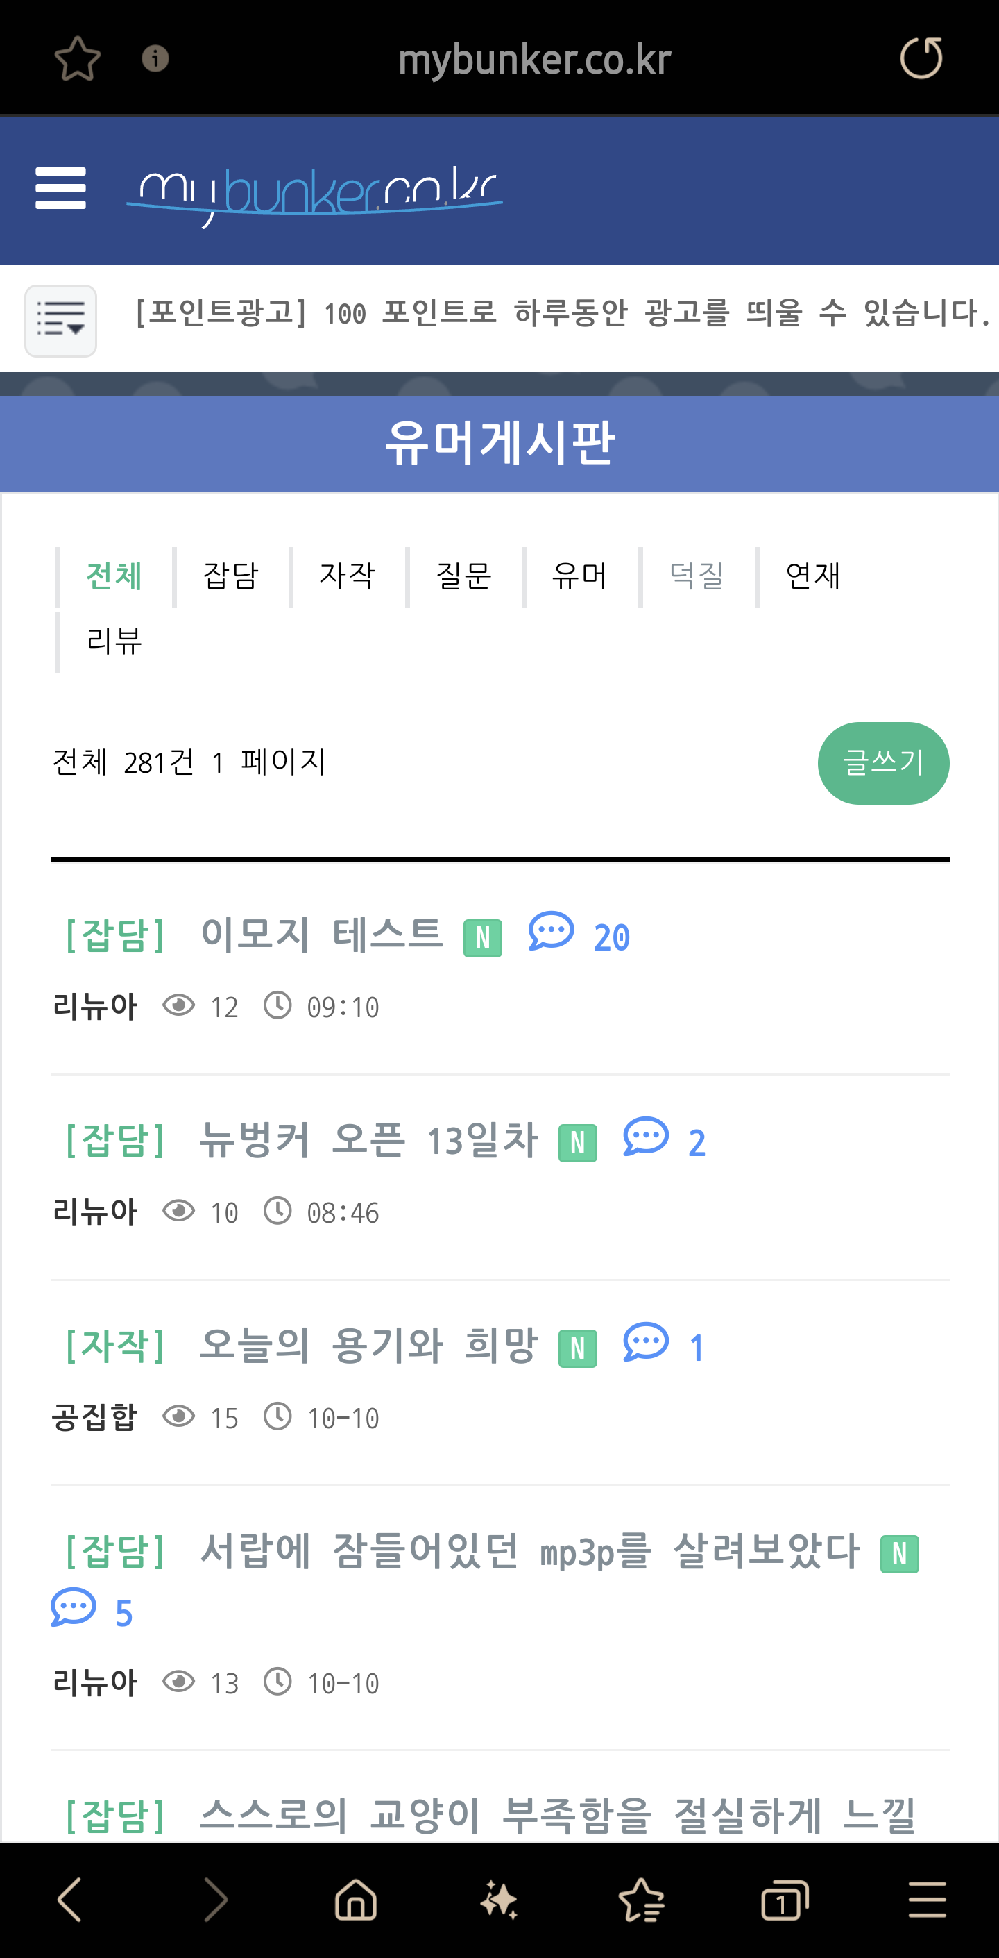Open the post '이모지 테스트'
Screen dimensions: 999x1958
point(321,935)
